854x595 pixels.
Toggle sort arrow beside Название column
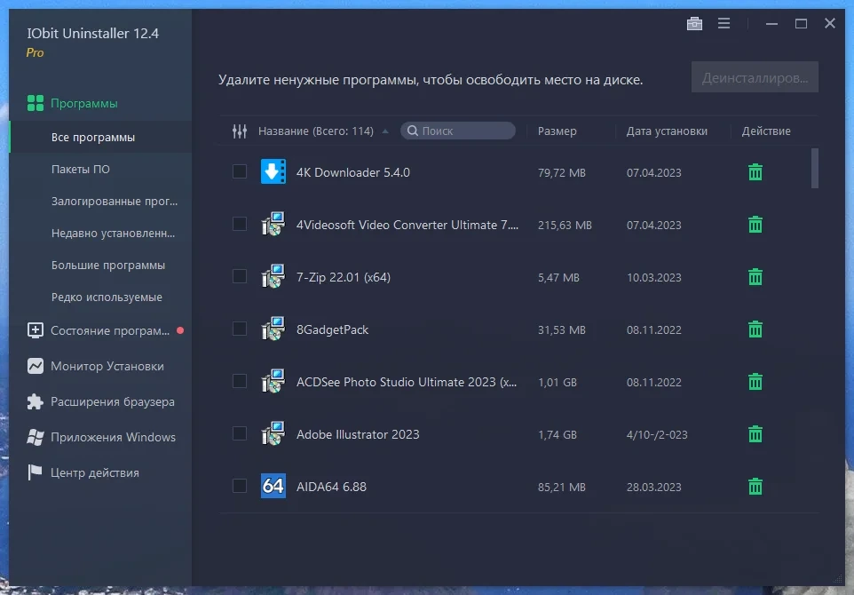click(385, 131)
